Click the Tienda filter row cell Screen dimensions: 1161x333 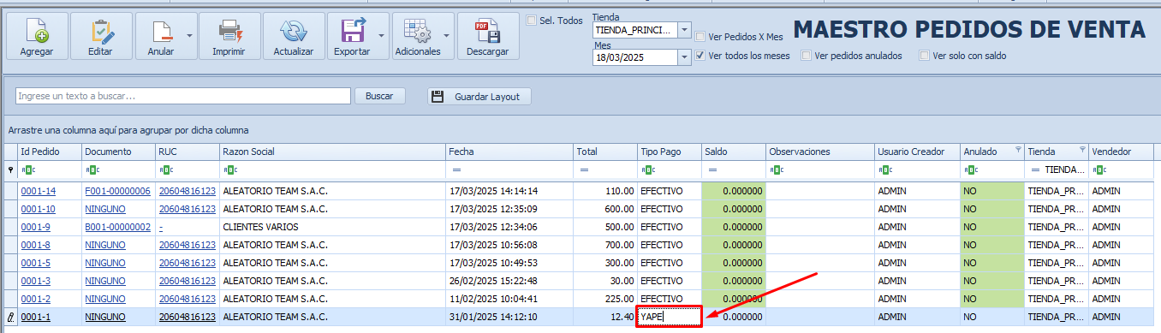[1057, 170]
